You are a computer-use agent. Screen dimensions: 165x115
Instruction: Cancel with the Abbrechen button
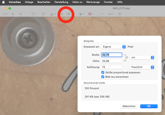tap(129, 106)
